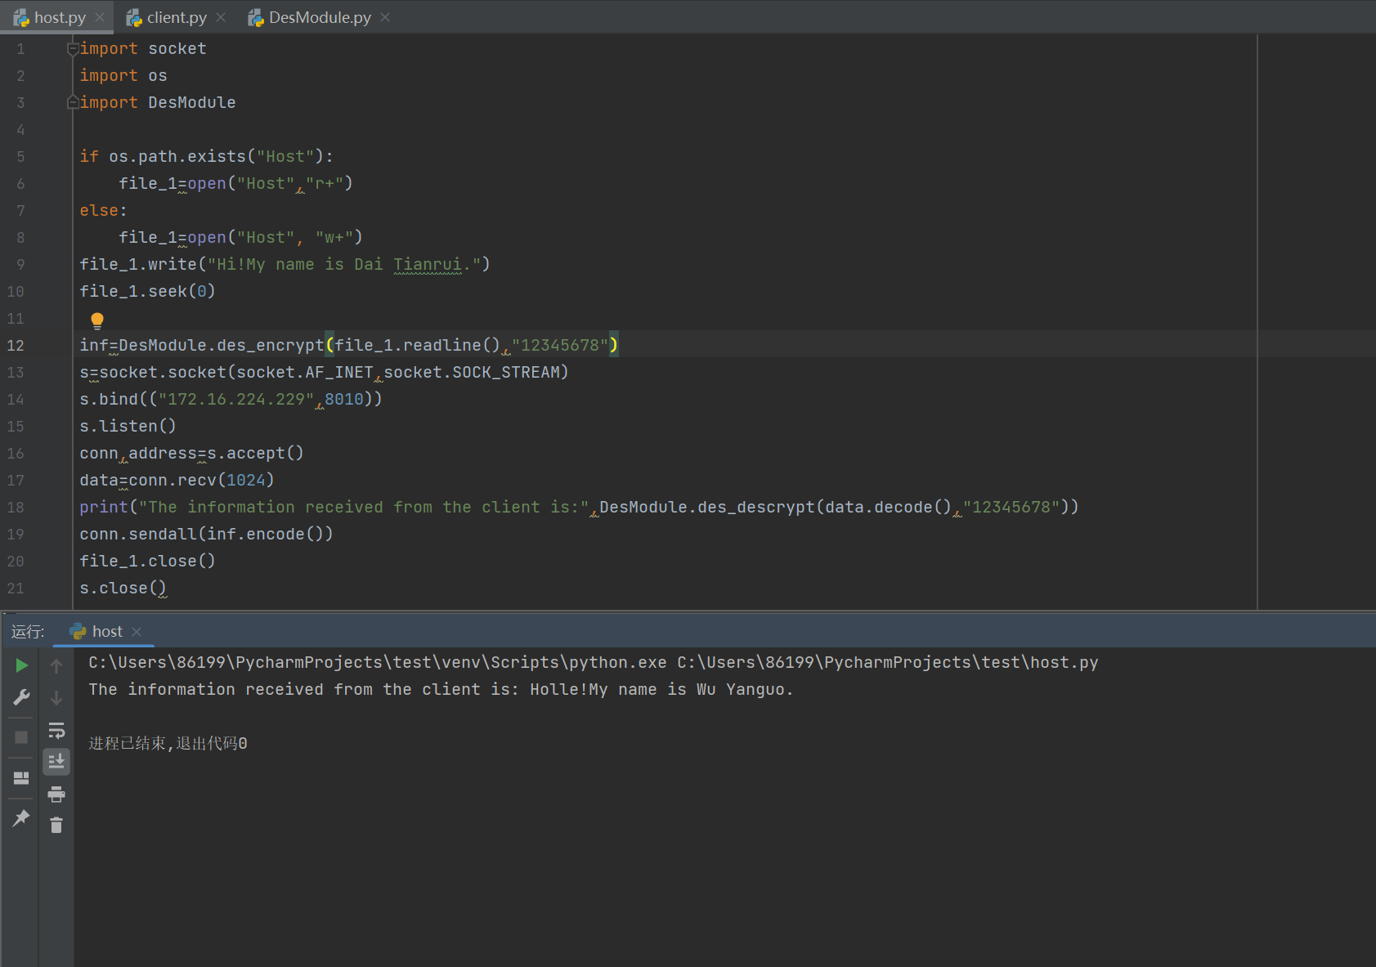
Task: Rerun the host script with green play icon
Action: coord(22,665)
